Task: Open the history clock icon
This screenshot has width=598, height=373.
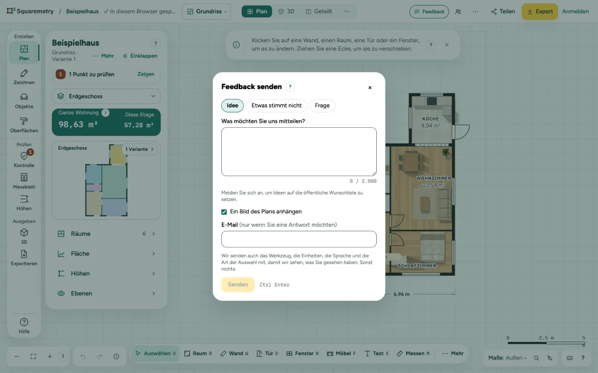Action: pyautogui.click(x=116, y=357)
